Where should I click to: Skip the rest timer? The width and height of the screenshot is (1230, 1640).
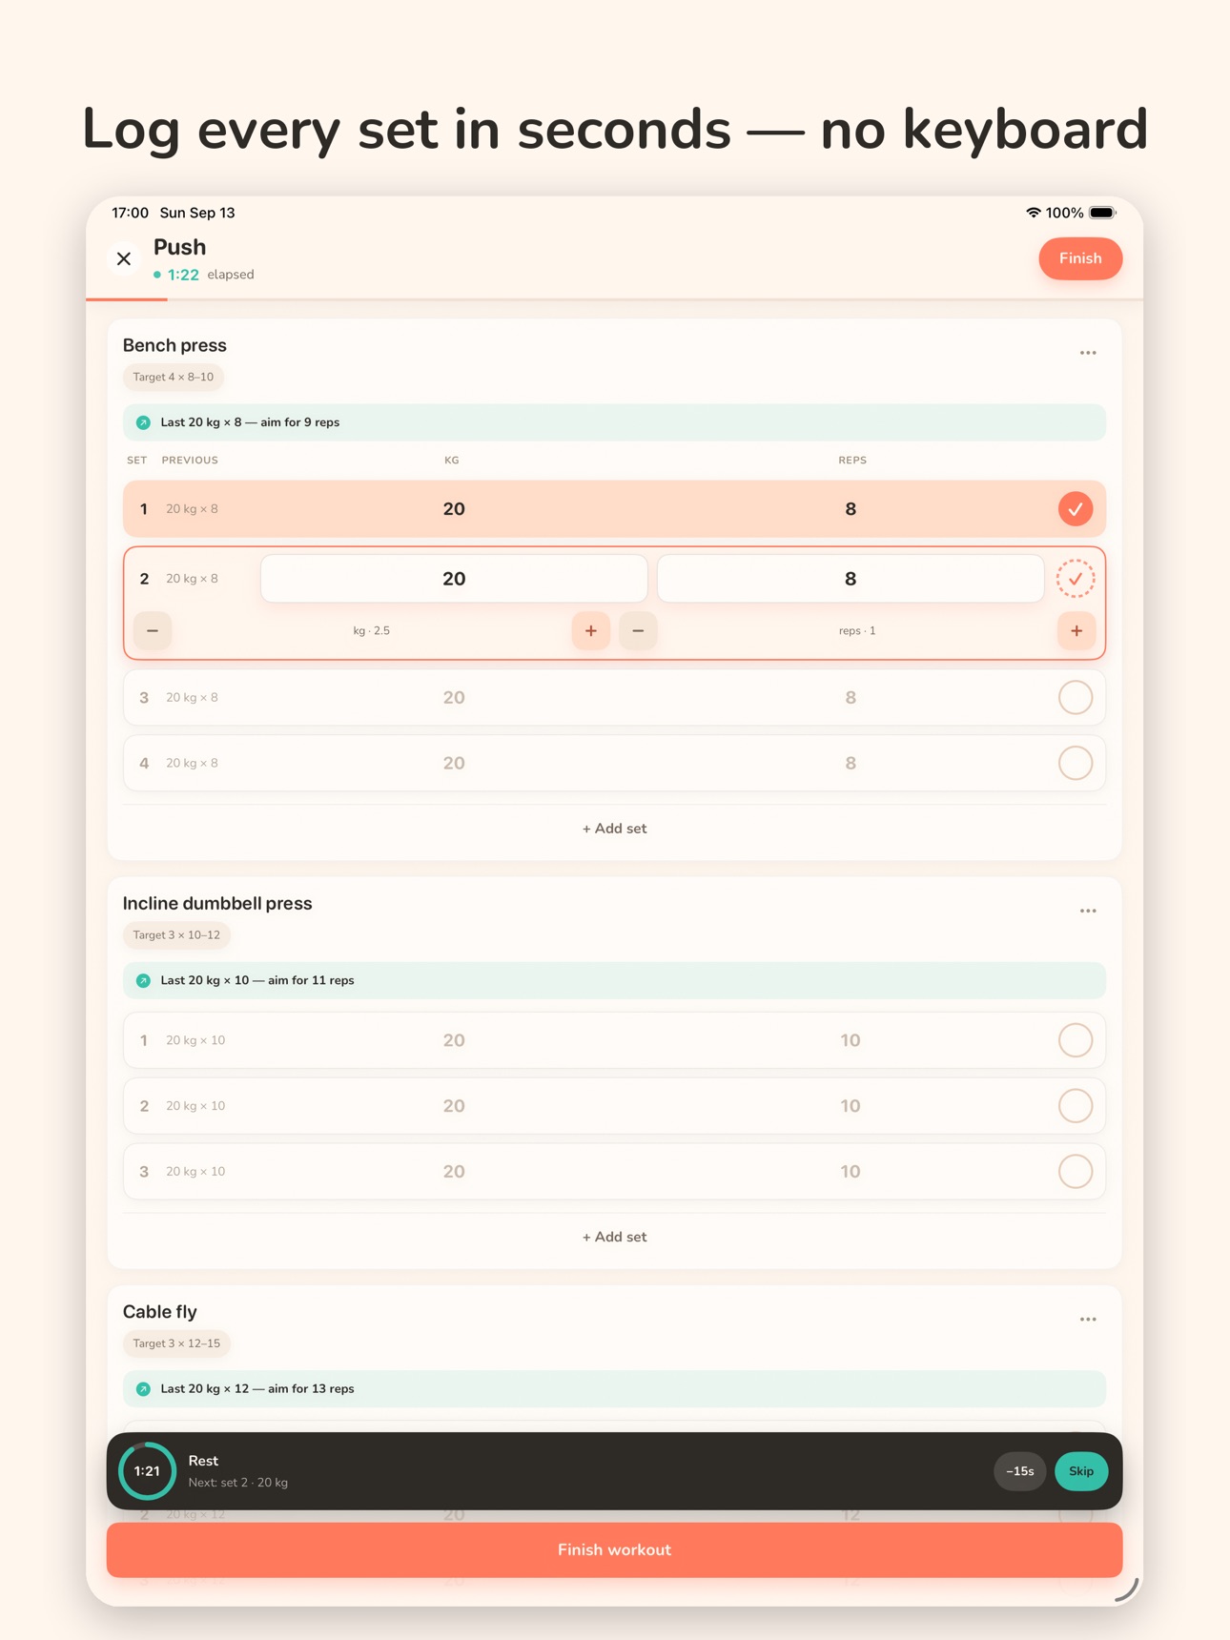1080,1471
